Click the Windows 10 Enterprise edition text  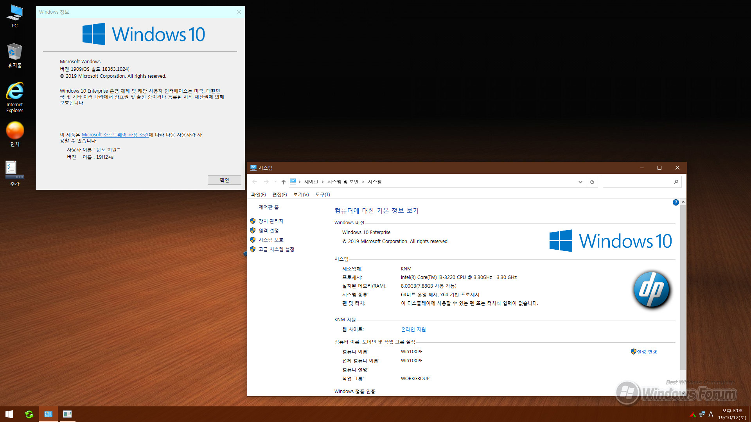[366, 232]
